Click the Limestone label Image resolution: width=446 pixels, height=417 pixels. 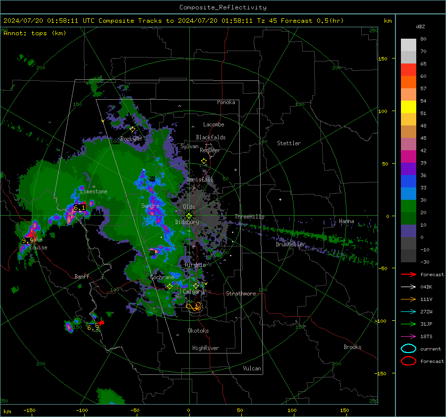point(94,191)
